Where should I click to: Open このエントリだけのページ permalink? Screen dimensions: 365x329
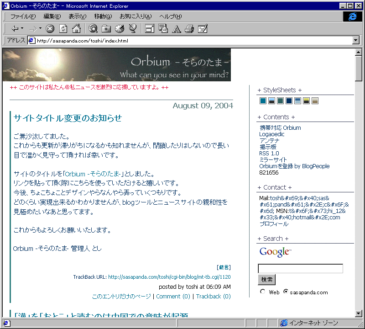click(121, 297)
